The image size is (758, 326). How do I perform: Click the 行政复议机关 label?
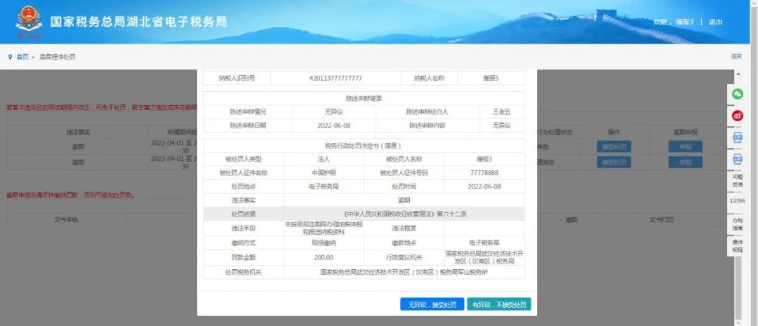pyautogui.click(x=404, y=257)
